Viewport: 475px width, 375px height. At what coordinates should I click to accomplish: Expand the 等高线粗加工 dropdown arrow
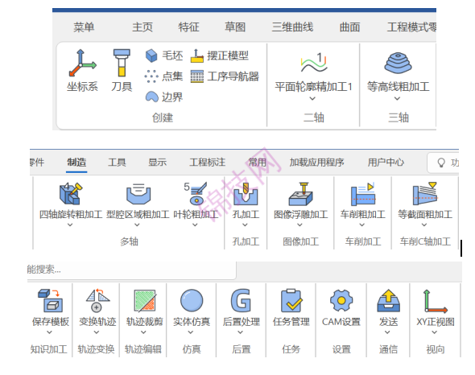(x=397, y=98)
